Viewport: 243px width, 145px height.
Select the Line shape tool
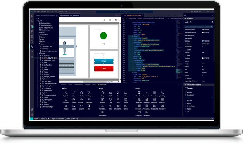74,93
